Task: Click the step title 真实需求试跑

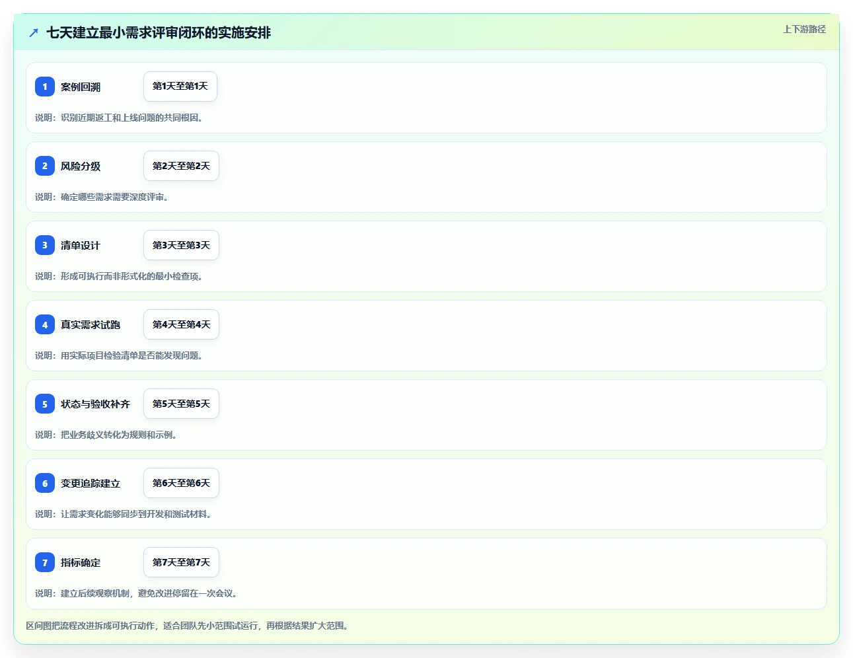Action: 91,324
